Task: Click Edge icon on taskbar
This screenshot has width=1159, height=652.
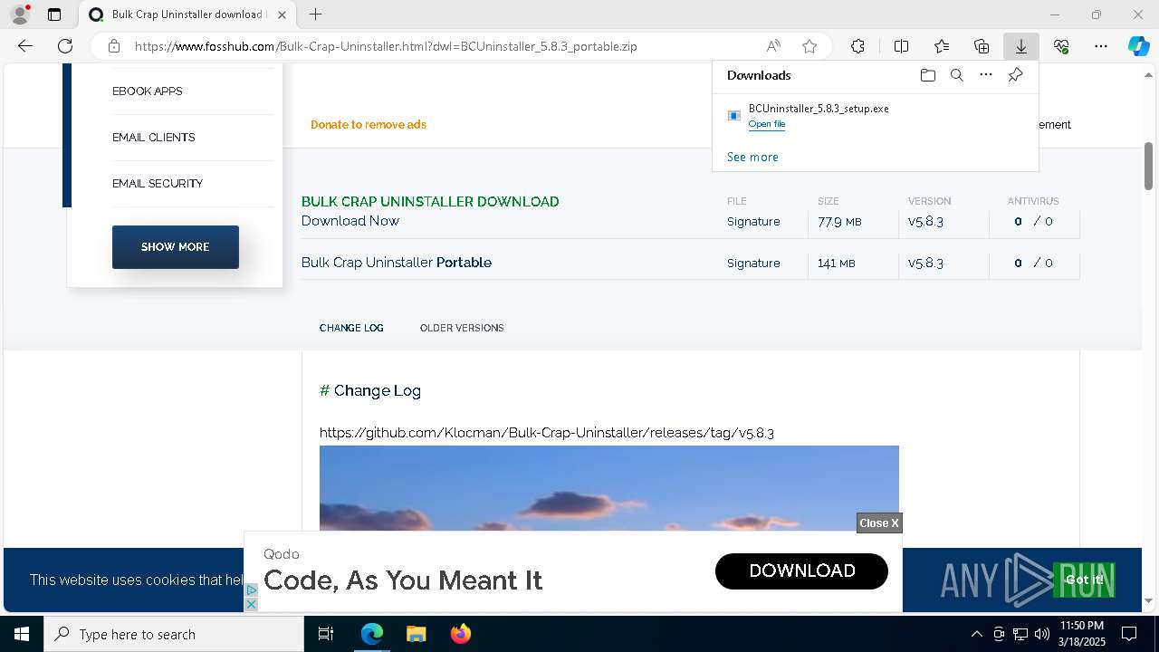Action: click(372, 634)
